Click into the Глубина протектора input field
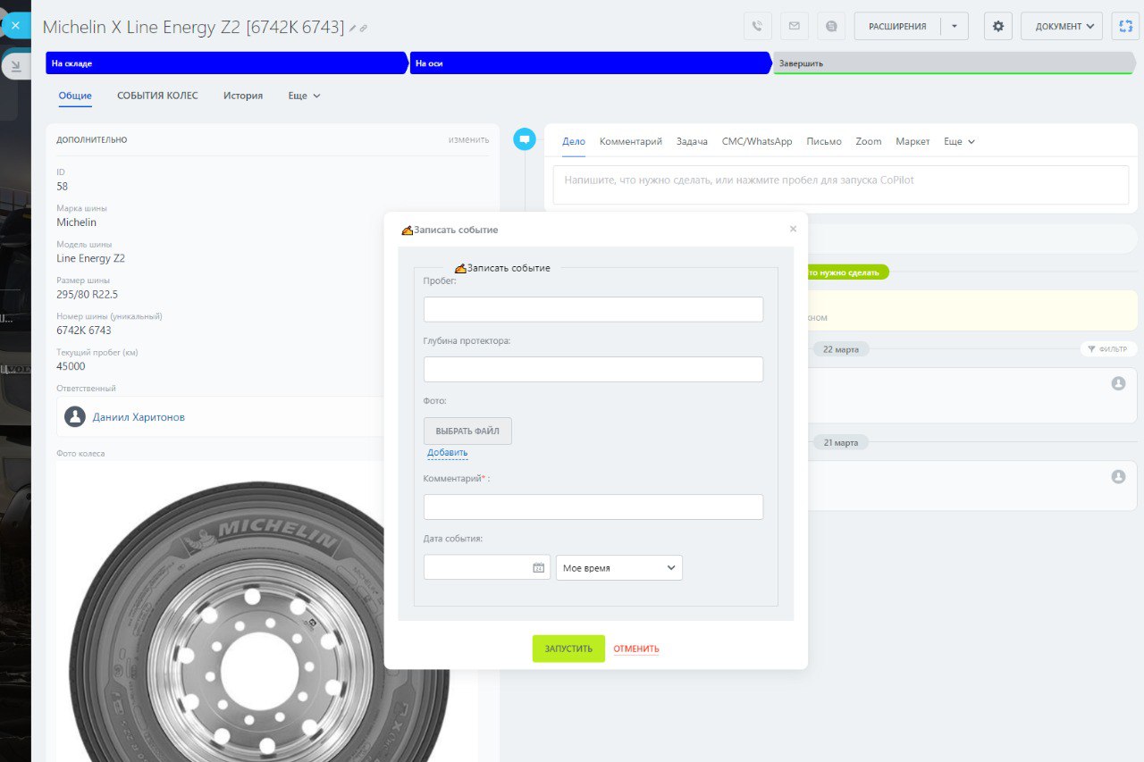The image size is (1144, 762). (x=593, y=369)
